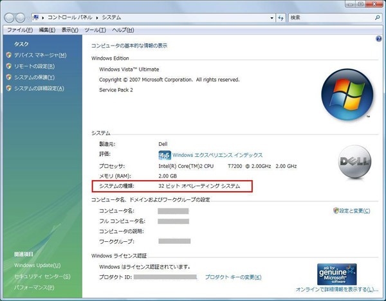386x301 pixels.
Task: Click the 2.00 GB memory value
Action: (x=168, y=176)
